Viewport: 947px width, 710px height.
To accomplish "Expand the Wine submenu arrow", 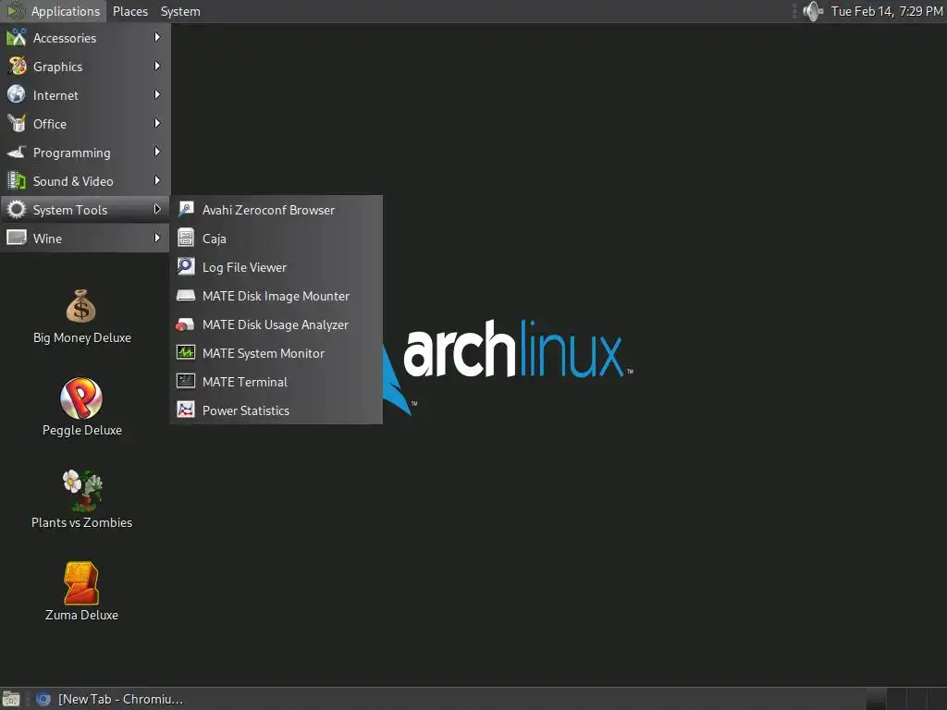I will click(x=157, y=238).
